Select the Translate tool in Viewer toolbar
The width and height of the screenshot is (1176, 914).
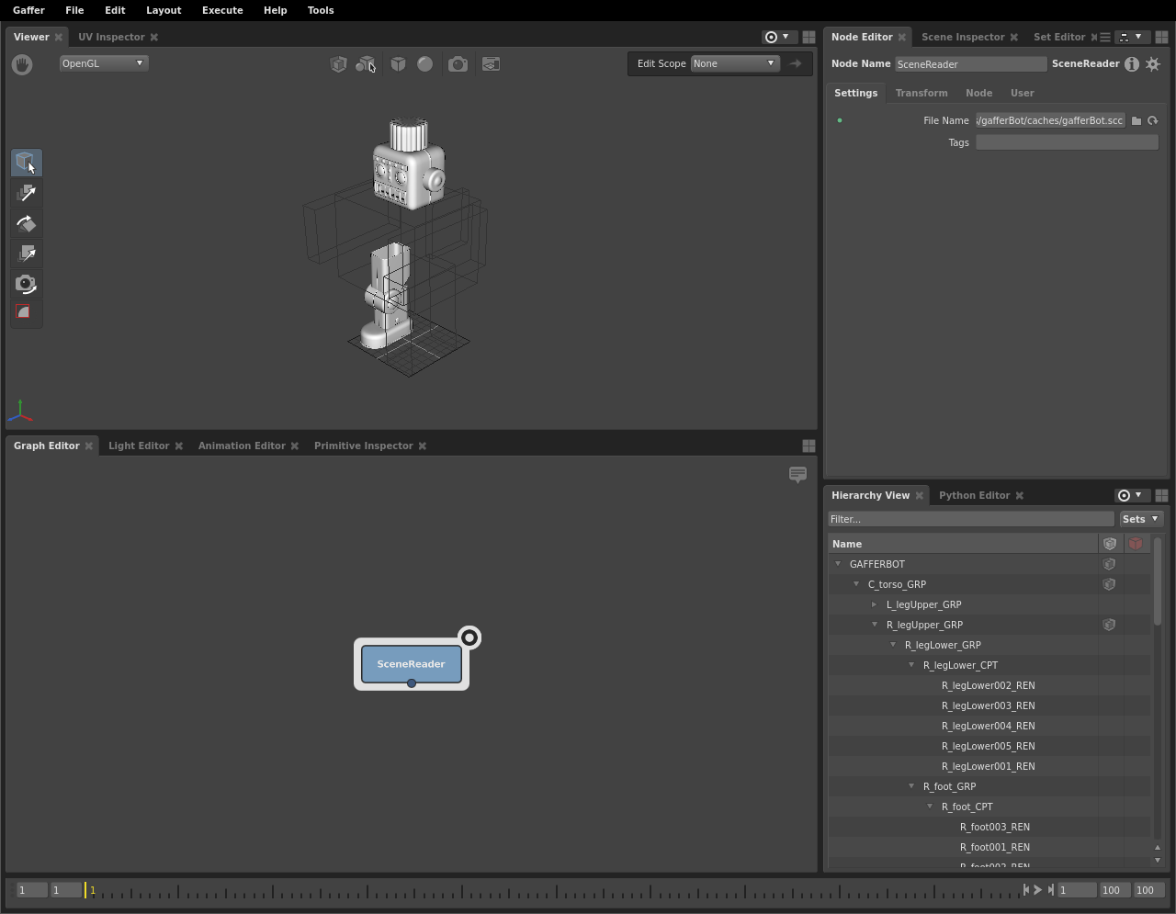[x=27, y=193]
